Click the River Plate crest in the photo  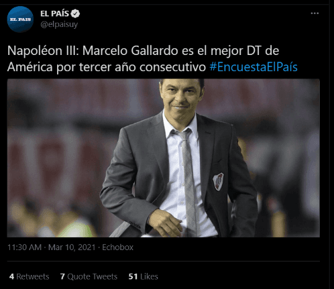click(x=218, y=182)
